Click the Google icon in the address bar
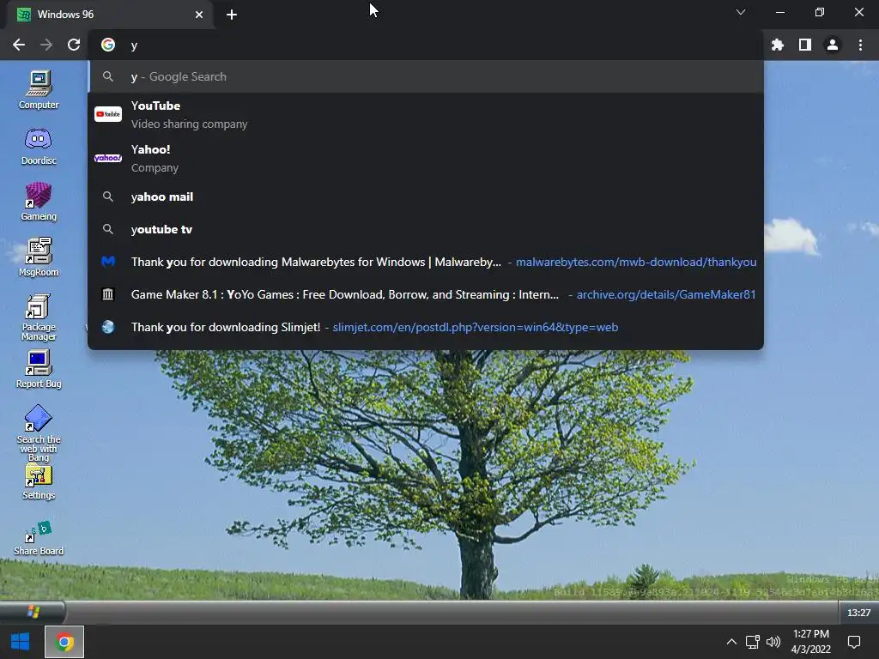Viewport: 879px width, 659px height. pyautogui.click(x=108, y=45)
